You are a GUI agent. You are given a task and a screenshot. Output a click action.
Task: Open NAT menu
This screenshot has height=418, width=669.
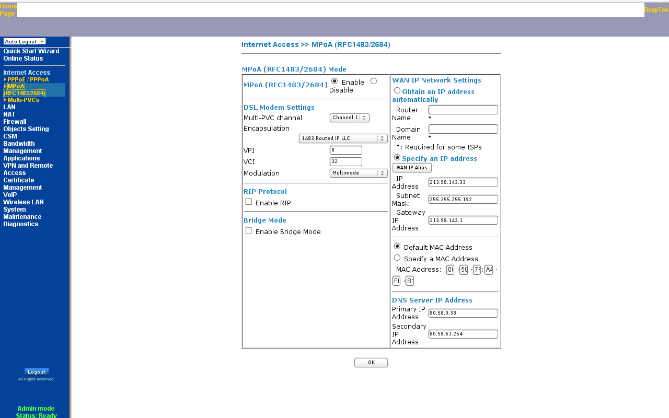tap(9, 114)
